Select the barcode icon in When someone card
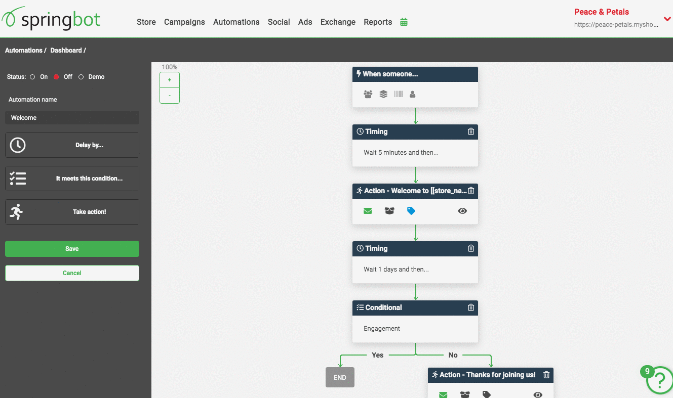This screenshot has width=673, height=398. 399,94
